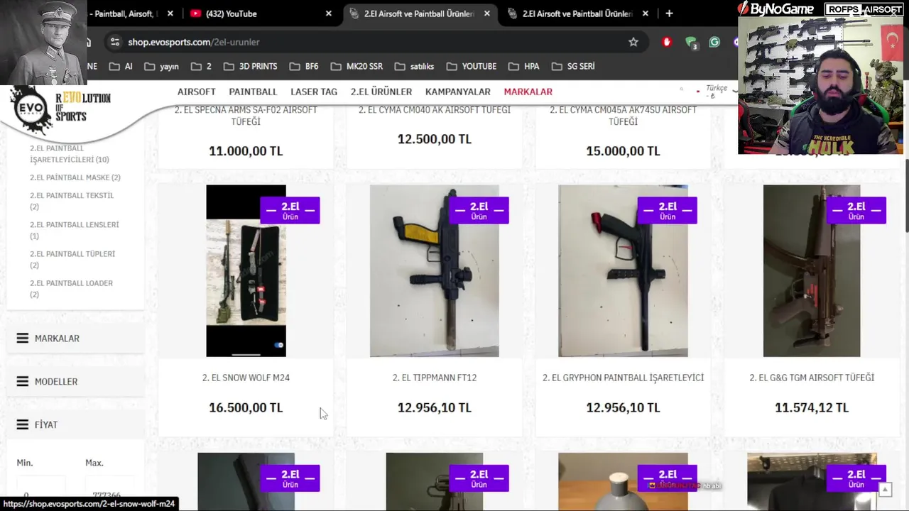
Task: Open a new browser tab with plus icon
Action: pyautogui.click(x=669, y=13)
